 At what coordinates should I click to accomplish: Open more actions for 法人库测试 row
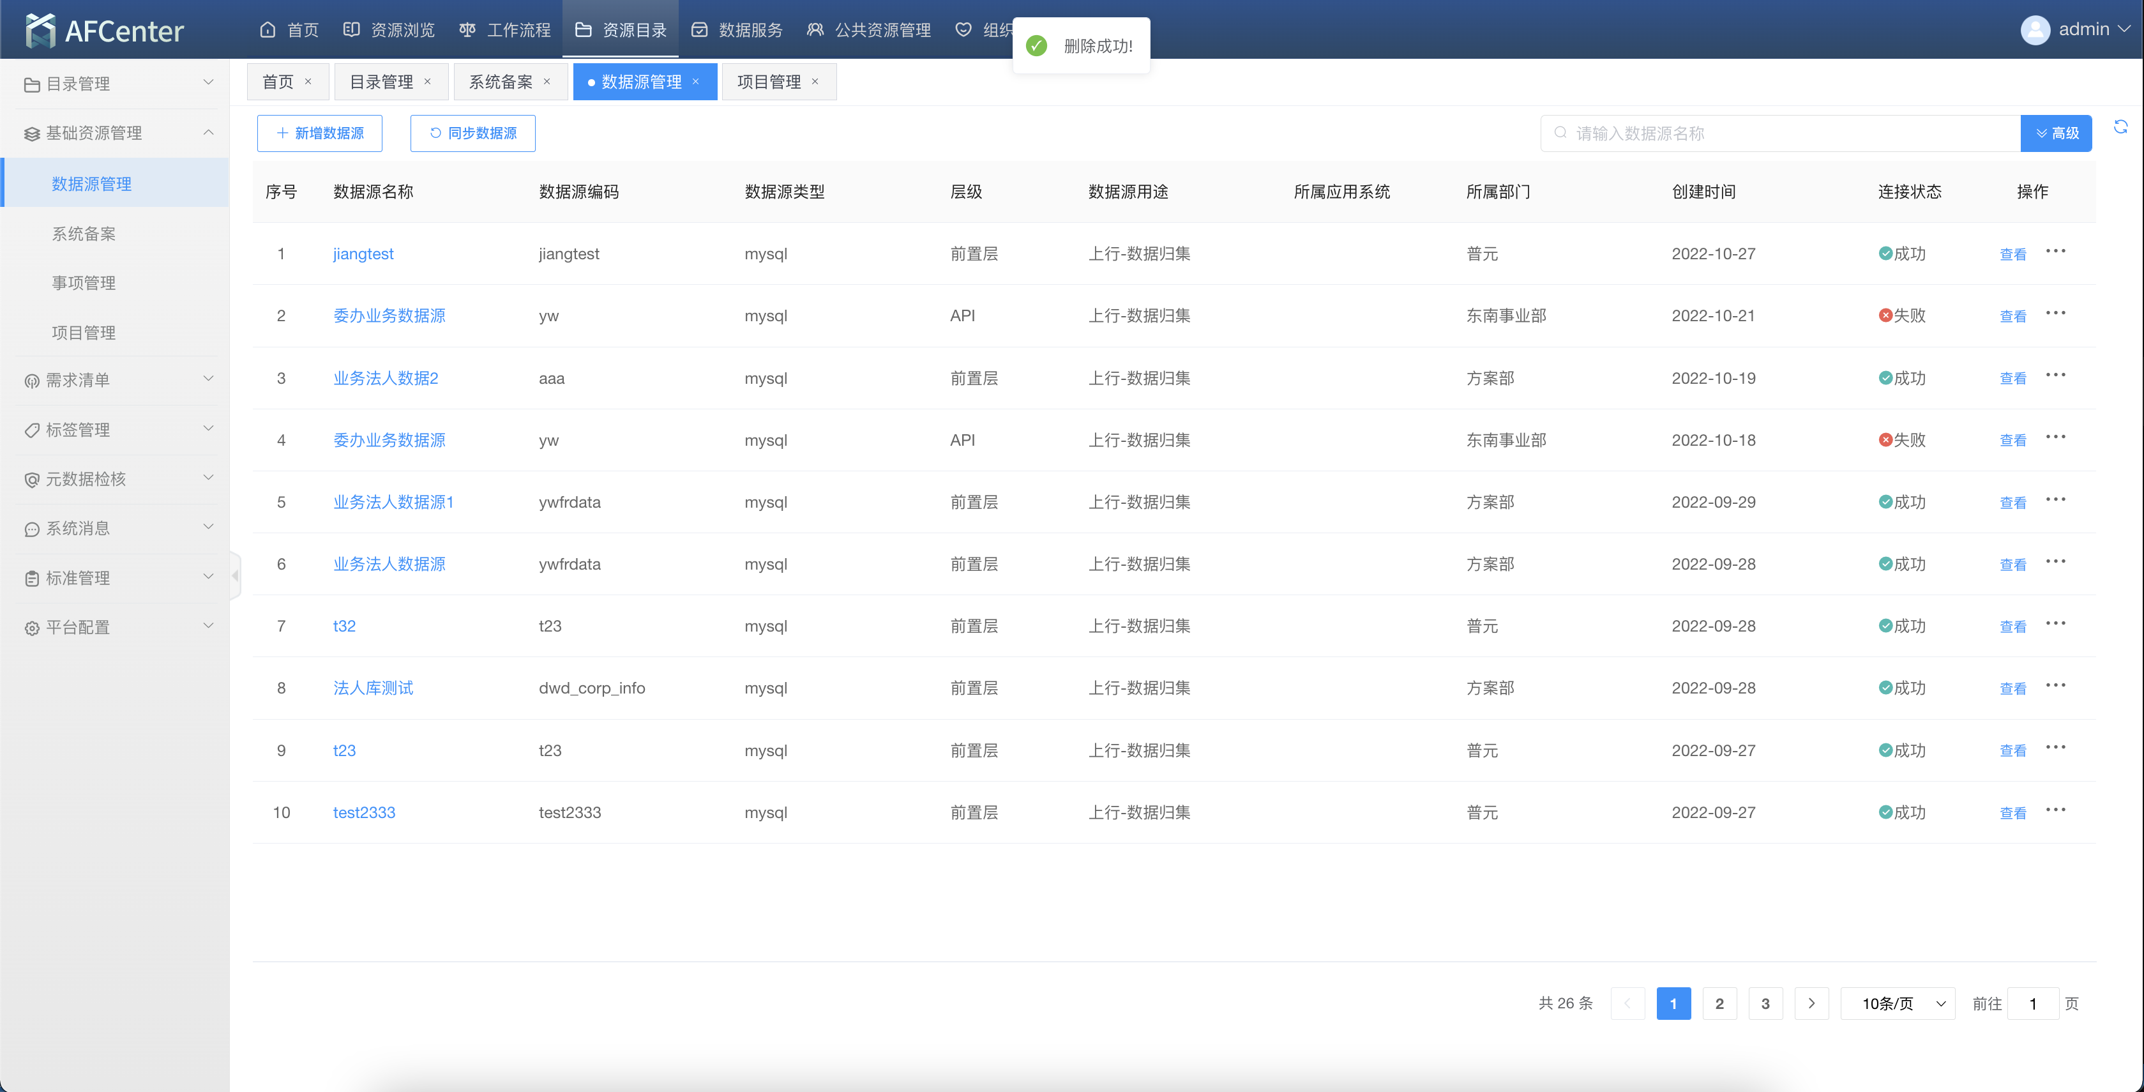coord(2055,686)
